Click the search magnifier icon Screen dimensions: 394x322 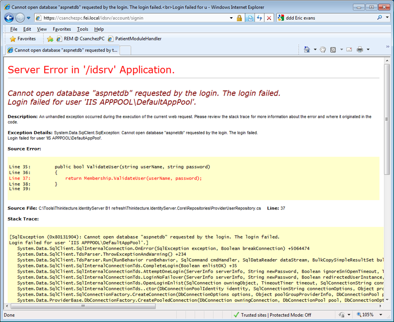(x=379, y=18)
